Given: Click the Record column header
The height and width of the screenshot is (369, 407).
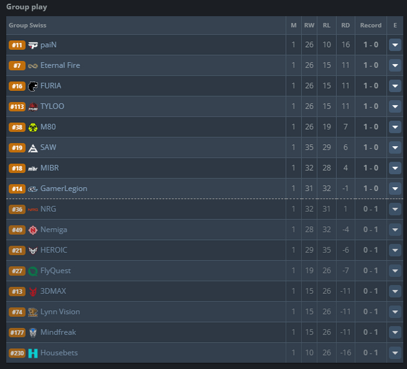Looking at the screenshot, I should [371, 26].
